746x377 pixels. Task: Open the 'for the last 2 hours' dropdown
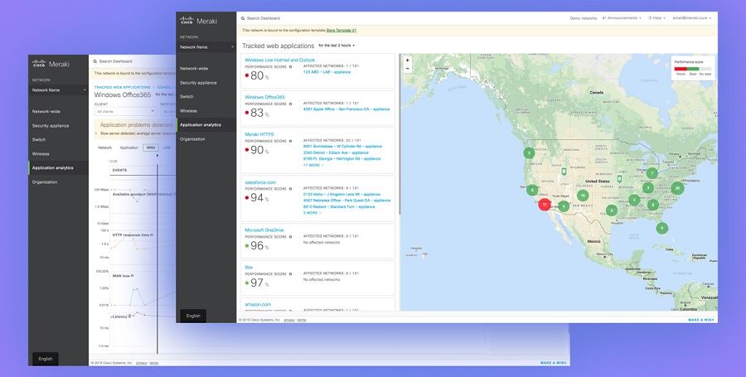pyautogui.click(x=337, y=46)
